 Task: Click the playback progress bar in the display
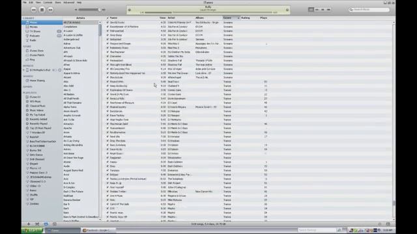(208, 12)
